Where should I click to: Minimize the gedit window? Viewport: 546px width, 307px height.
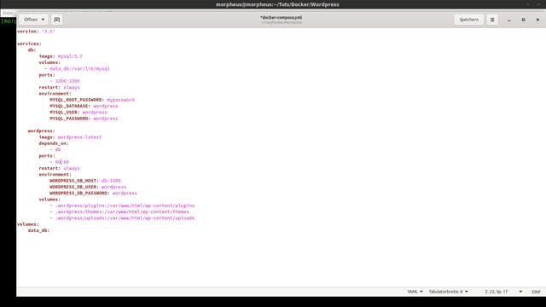[509, 20]
